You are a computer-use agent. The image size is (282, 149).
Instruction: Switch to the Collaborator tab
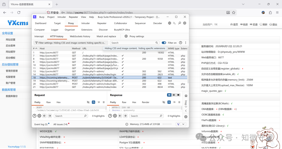[x=120, y=23]
